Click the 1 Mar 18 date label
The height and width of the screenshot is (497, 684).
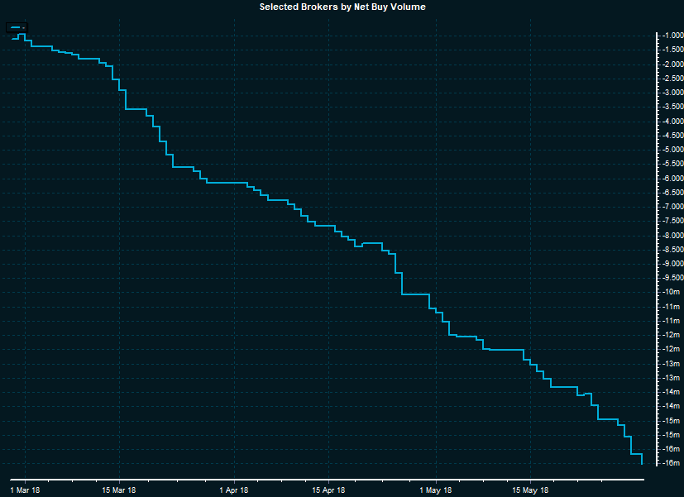point(25,490)
